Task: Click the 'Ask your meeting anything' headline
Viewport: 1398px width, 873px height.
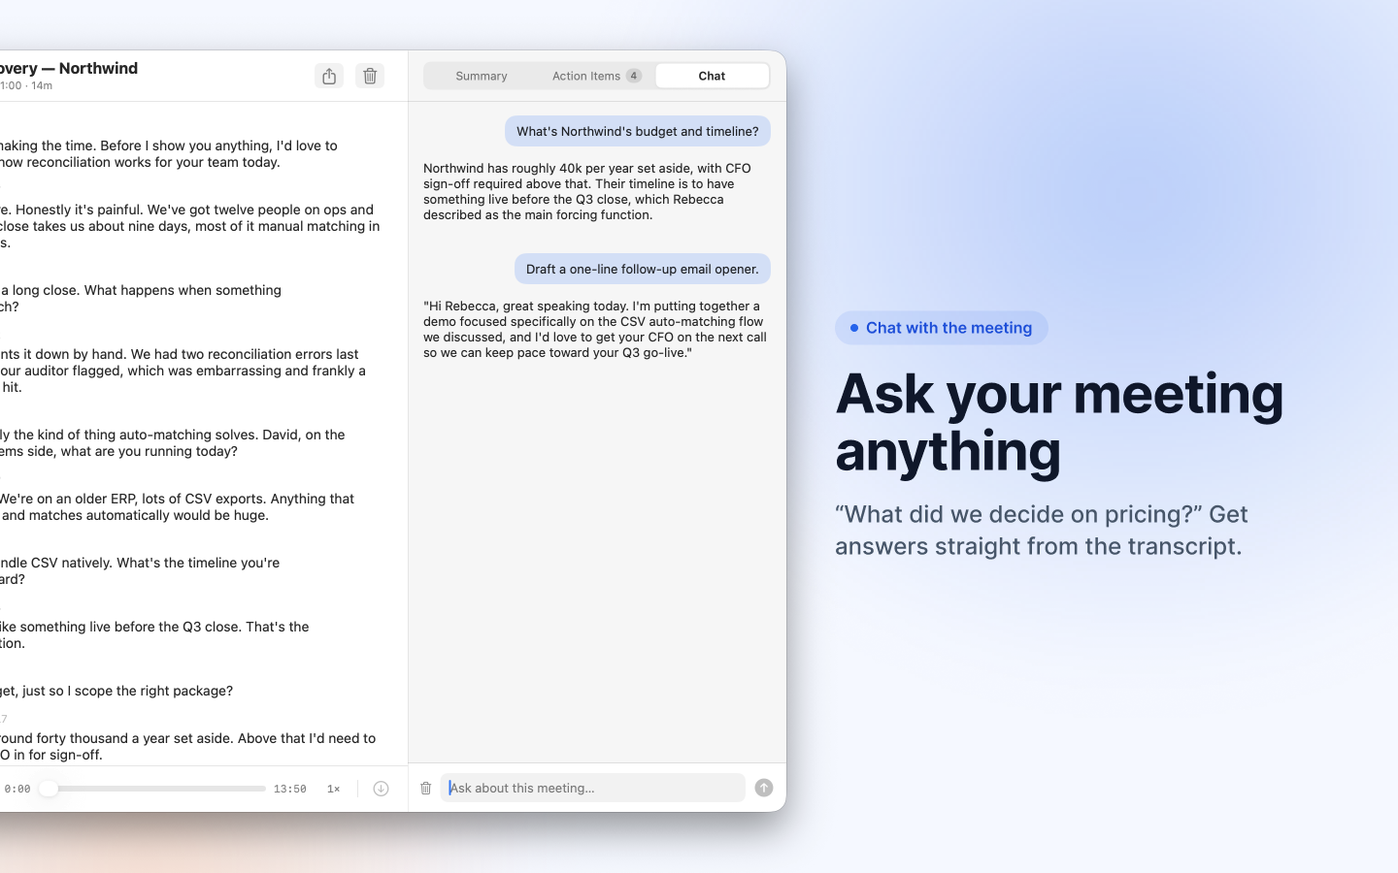Action: 1059,422
